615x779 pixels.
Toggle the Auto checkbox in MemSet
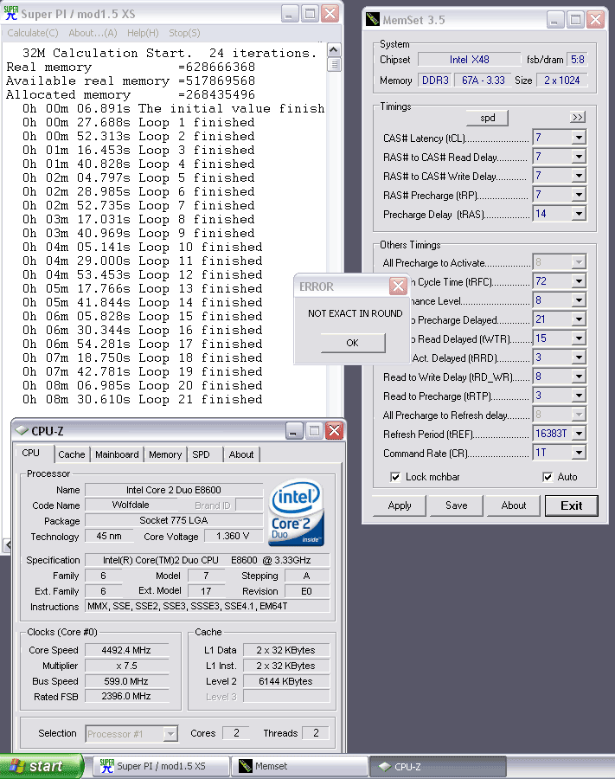(x=548, y=477)
